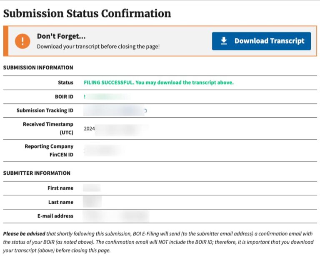Click the Received Timestamp (UTC) label
The image size is (320, 260).
(x=48, y=128)
